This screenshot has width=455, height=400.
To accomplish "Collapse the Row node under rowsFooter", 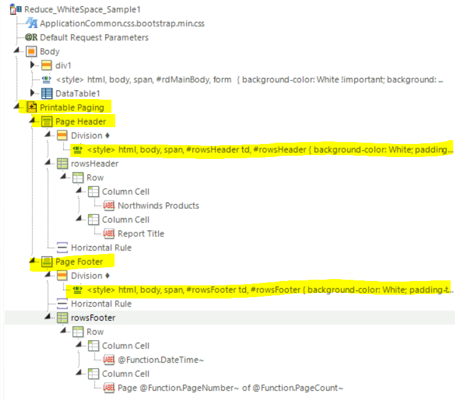I will [x=63, y=331].
